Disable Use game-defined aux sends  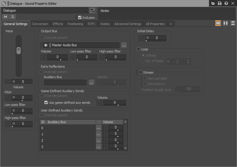pos(46,103)
